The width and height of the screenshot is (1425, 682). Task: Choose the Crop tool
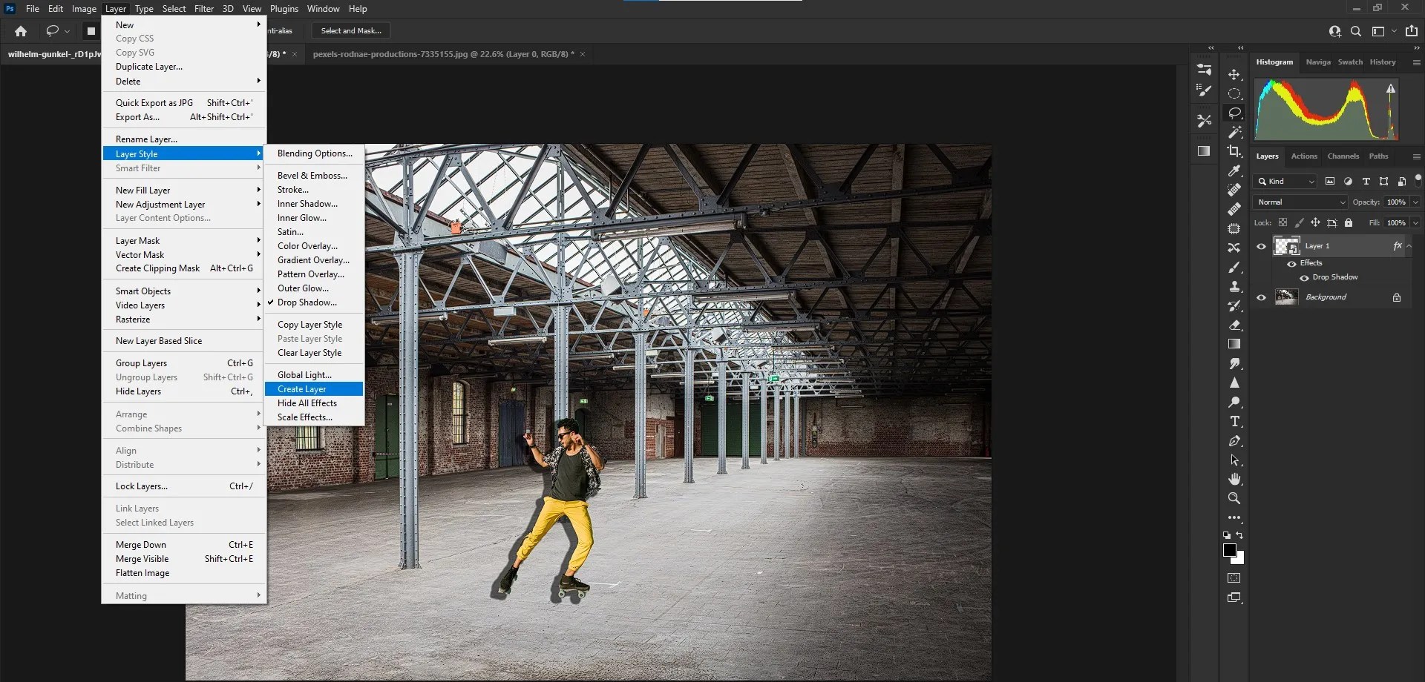1233,152
